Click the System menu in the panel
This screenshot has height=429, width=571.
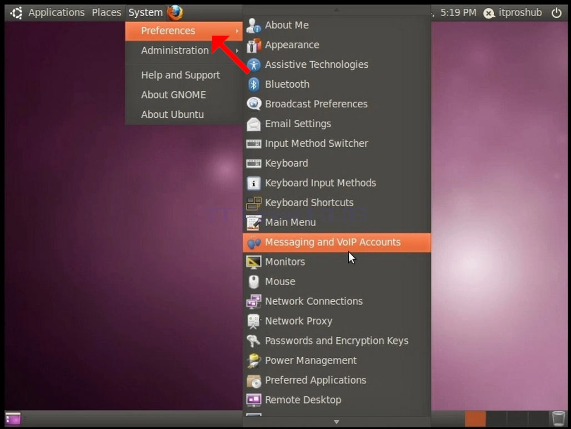(x=146, y=12)
